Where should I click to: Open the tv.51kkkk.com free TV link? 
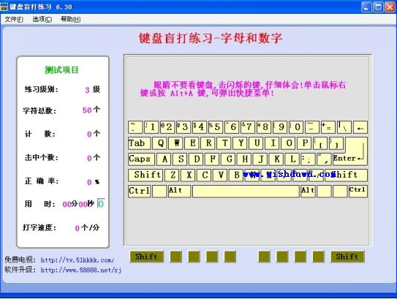click(x=77, y=260)
